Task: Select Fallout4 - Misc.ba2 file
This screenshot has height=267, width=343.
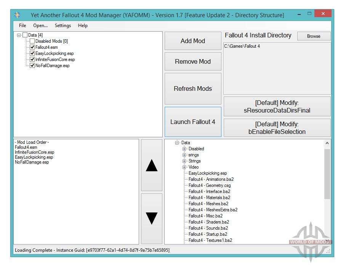Action: (206, 216)
